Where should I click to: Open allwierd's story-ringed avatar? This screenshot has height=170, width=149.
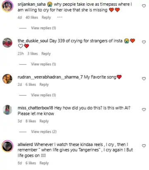click(7, 146)
